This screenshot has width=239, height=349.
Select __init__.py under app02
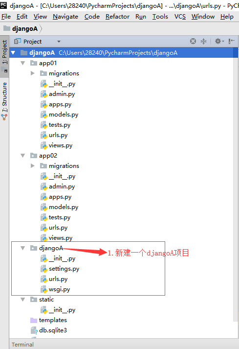[x=62, y=176]
